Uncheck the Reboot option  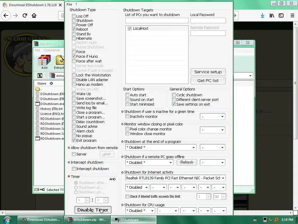[74, 29]
